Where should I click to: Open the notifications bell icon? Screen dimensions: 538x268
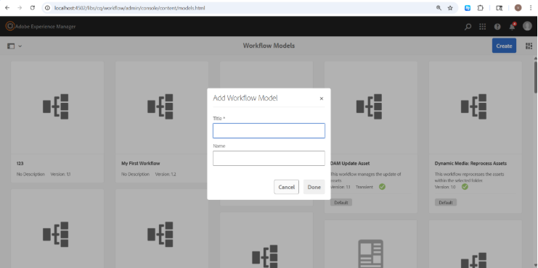pos(512,27)
